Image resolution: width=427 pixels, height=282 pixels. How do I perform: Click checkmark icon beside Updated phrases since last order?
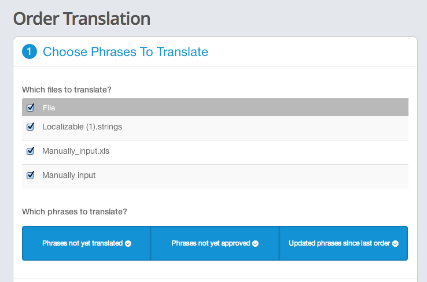[x=395, y=244]
